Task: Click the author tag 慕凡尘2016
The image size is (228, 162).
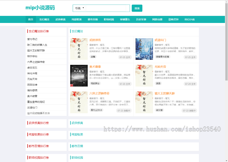Action: (96, 110)
